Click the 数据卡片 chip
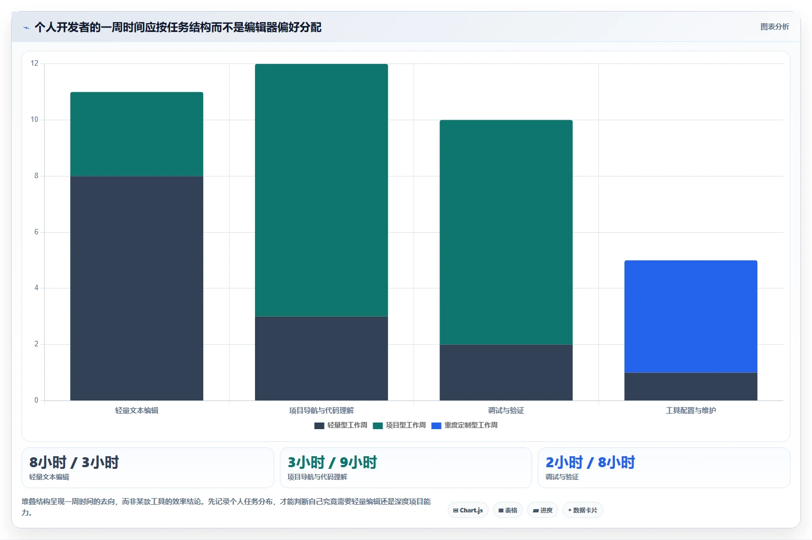The image size is (812, 540). coord(583,510)
